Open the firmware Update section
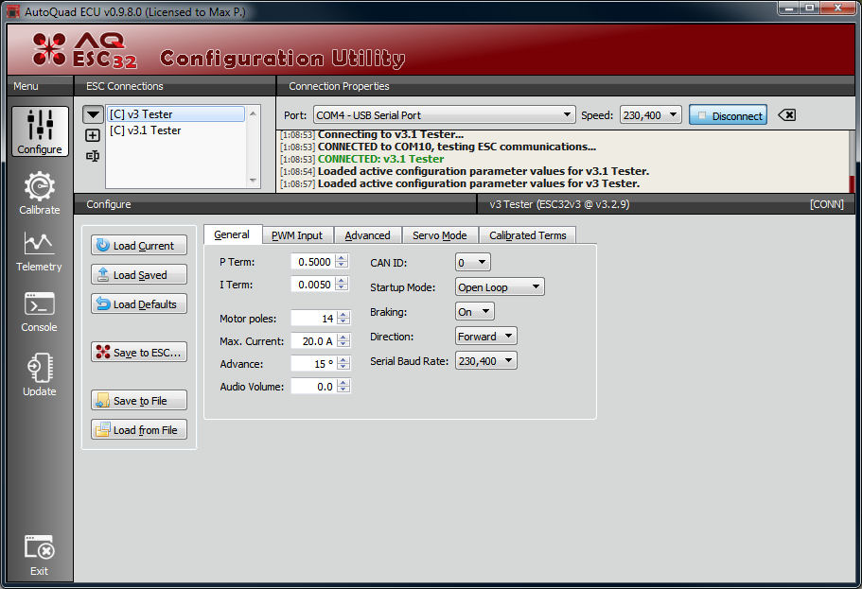The height and width of the screenshot is (589, 862). (x=40, y=374)
